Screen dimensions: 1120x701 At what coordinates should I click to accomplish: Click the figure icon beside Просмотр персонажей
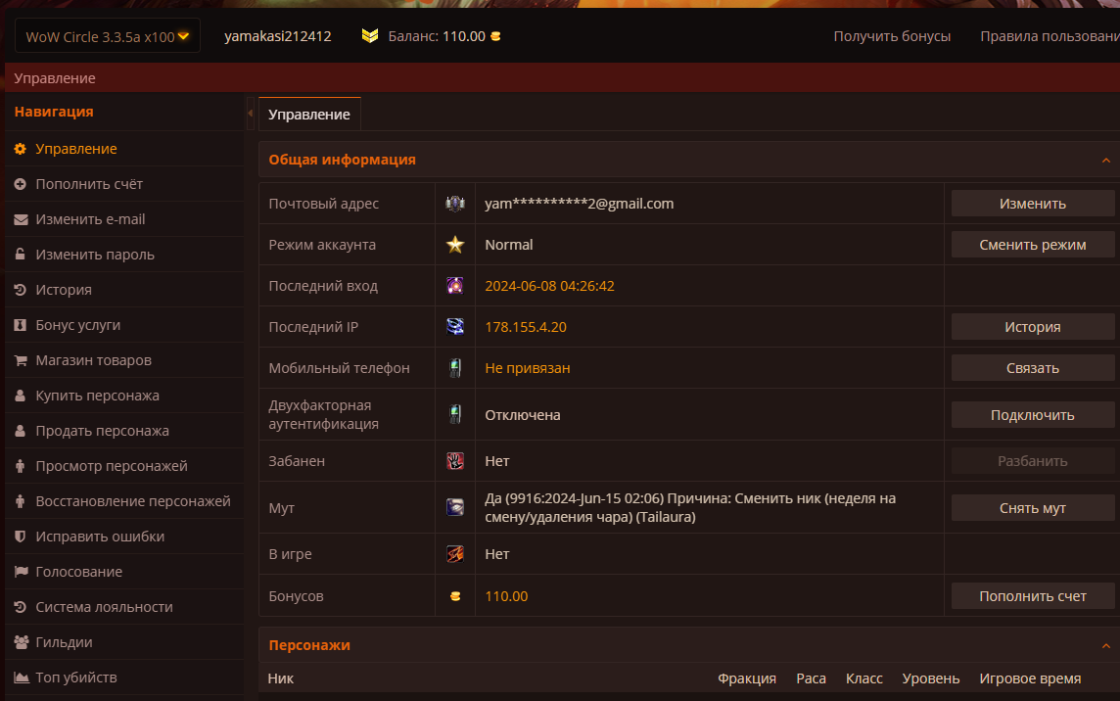click(20, 466)
